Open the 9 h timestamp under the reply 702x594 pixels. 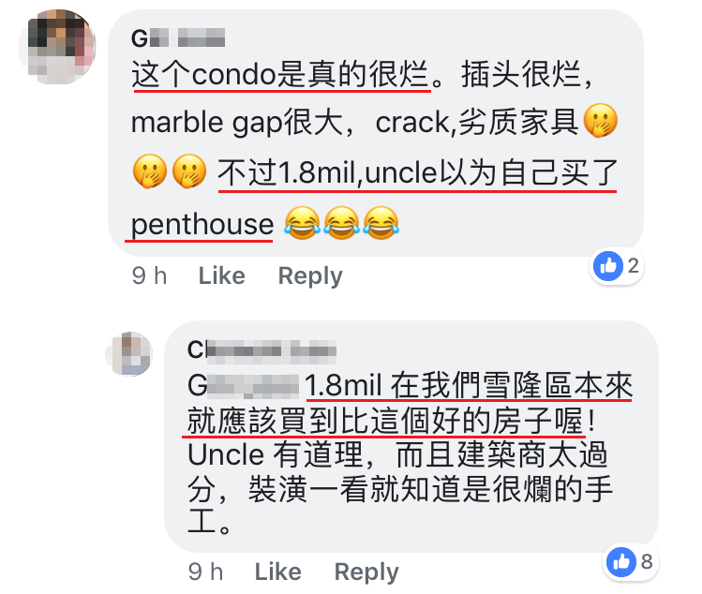point(206,572)
